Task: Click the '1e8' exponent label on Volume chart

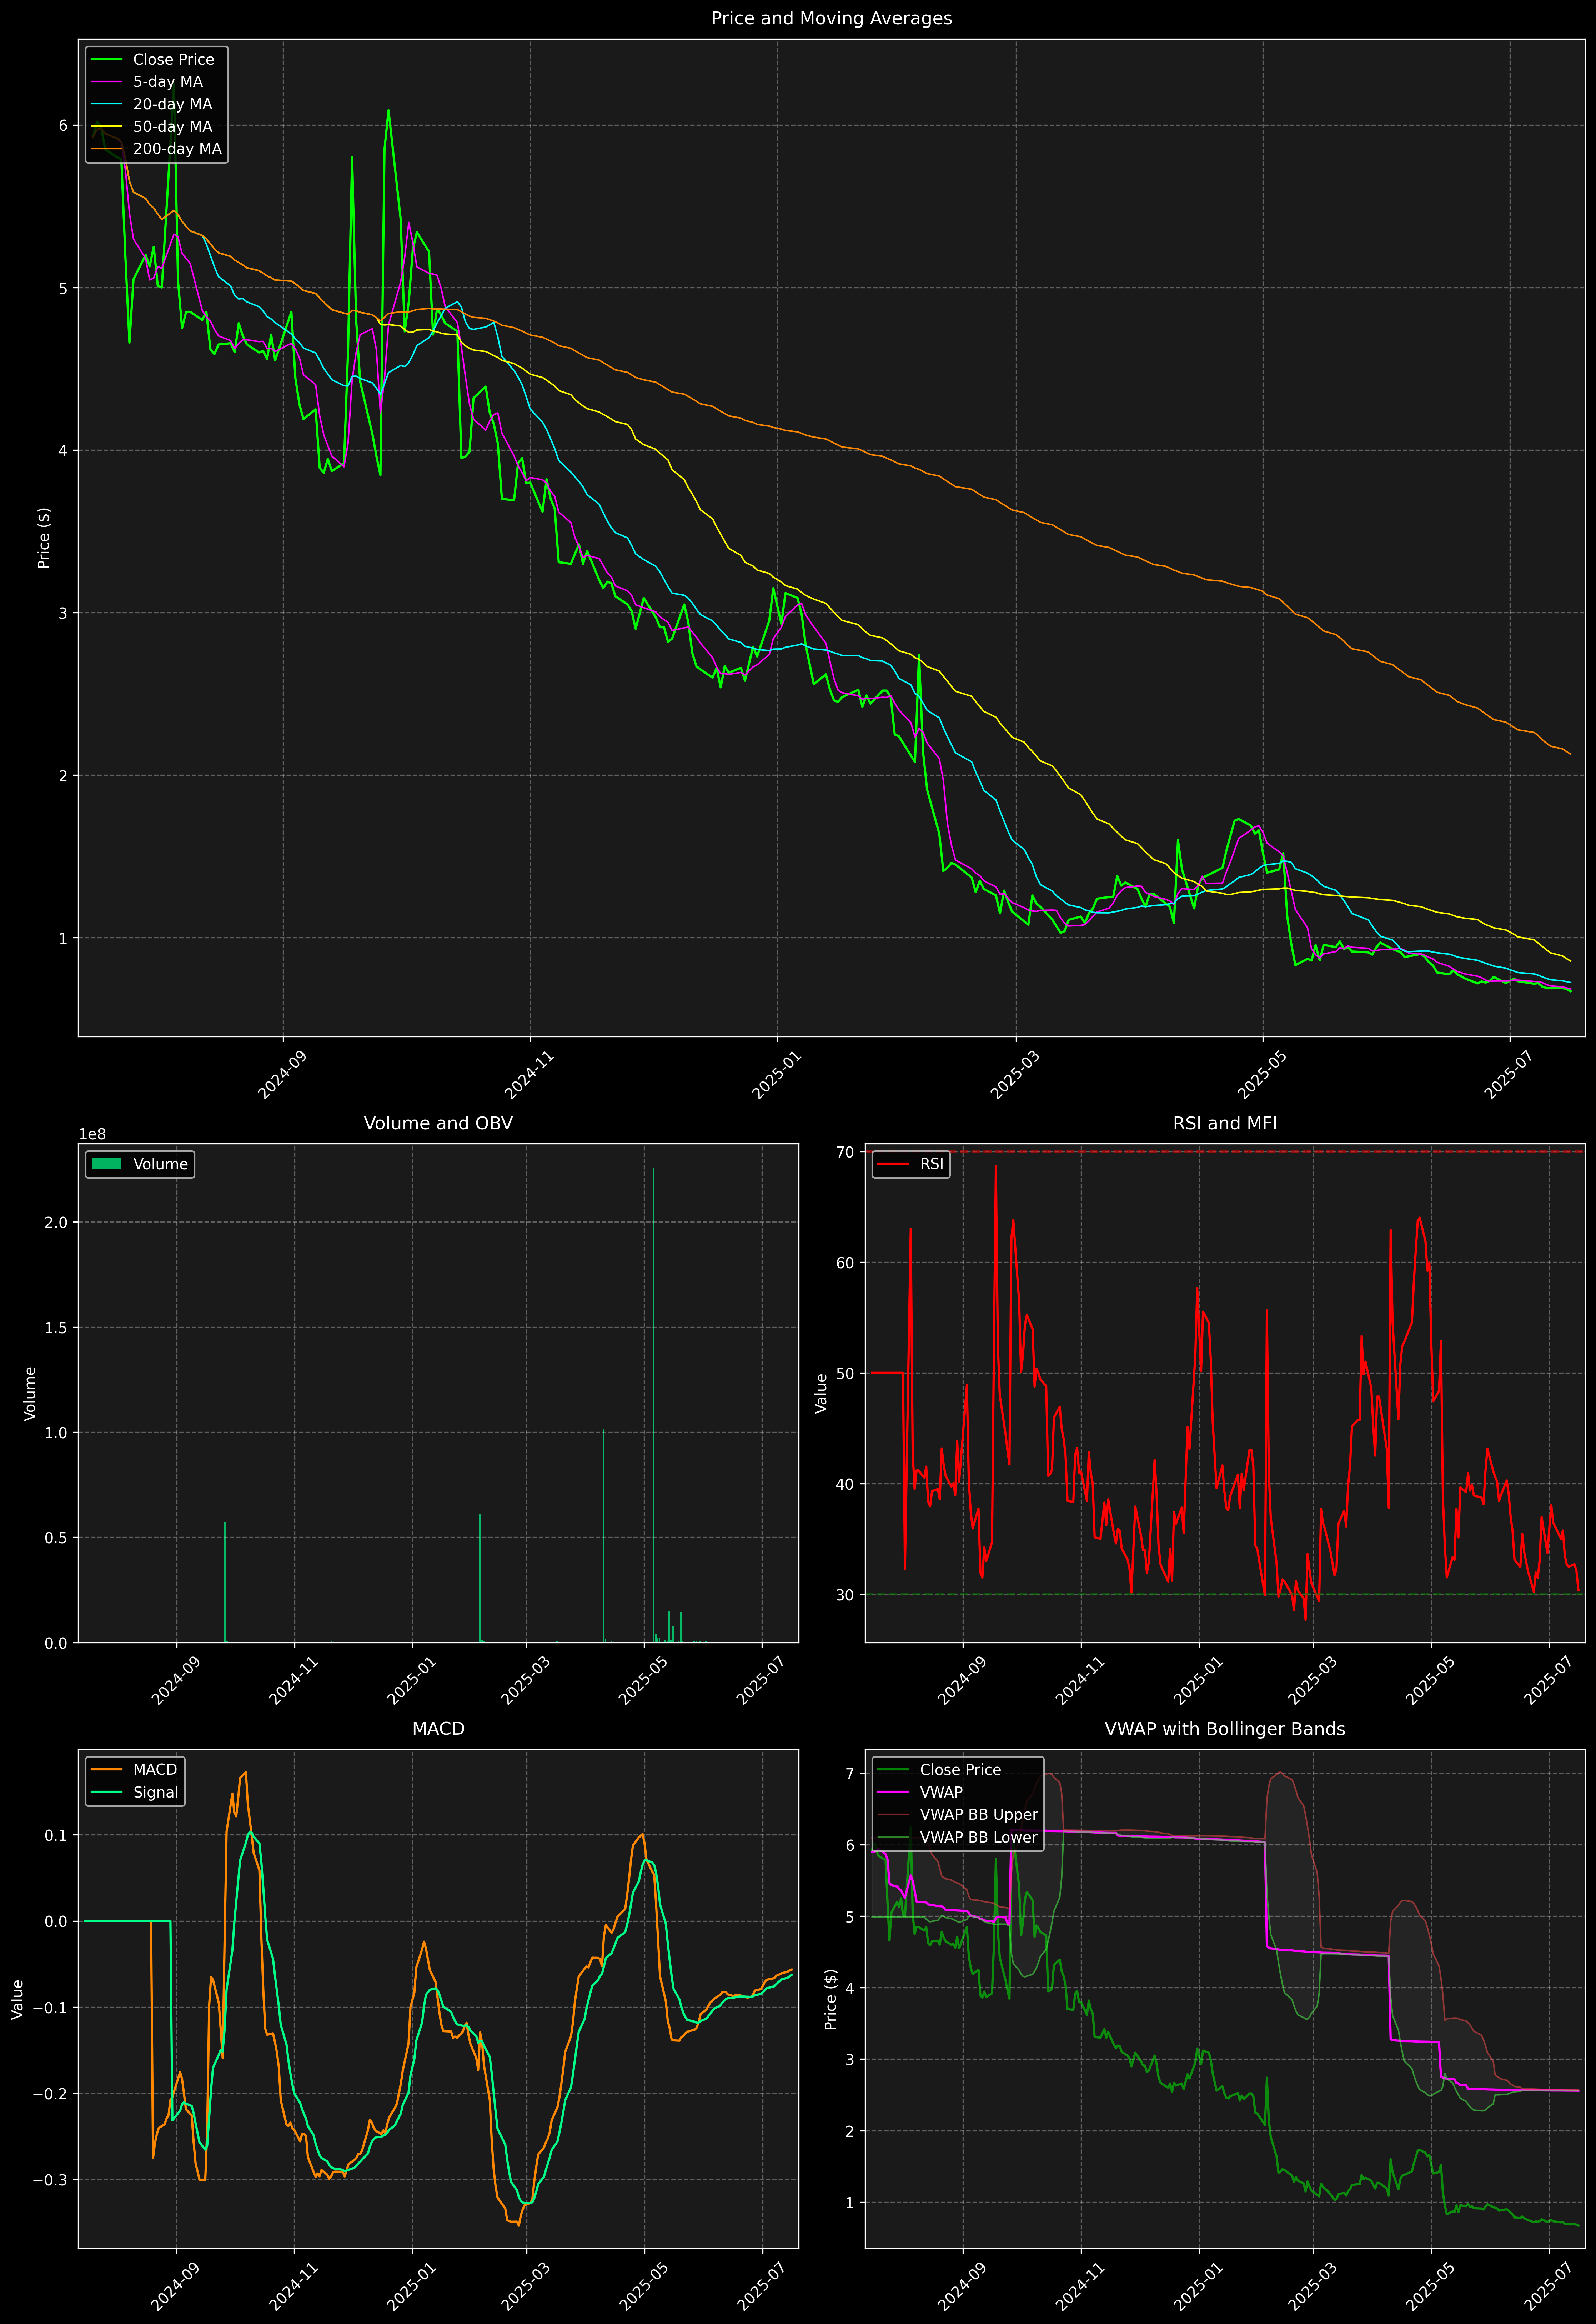Action: click(x=92, y=1134)
